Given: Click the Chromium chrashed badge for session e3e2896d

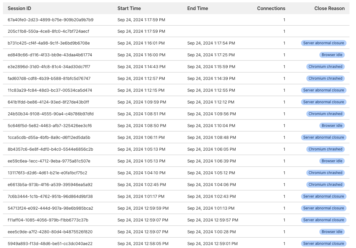Looking at the screenshot, I should click(x=325, y=67).
